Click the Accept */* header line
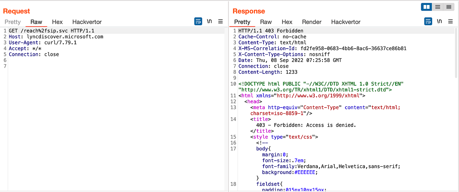Screen dimensions: 459x192 [26, 49]
